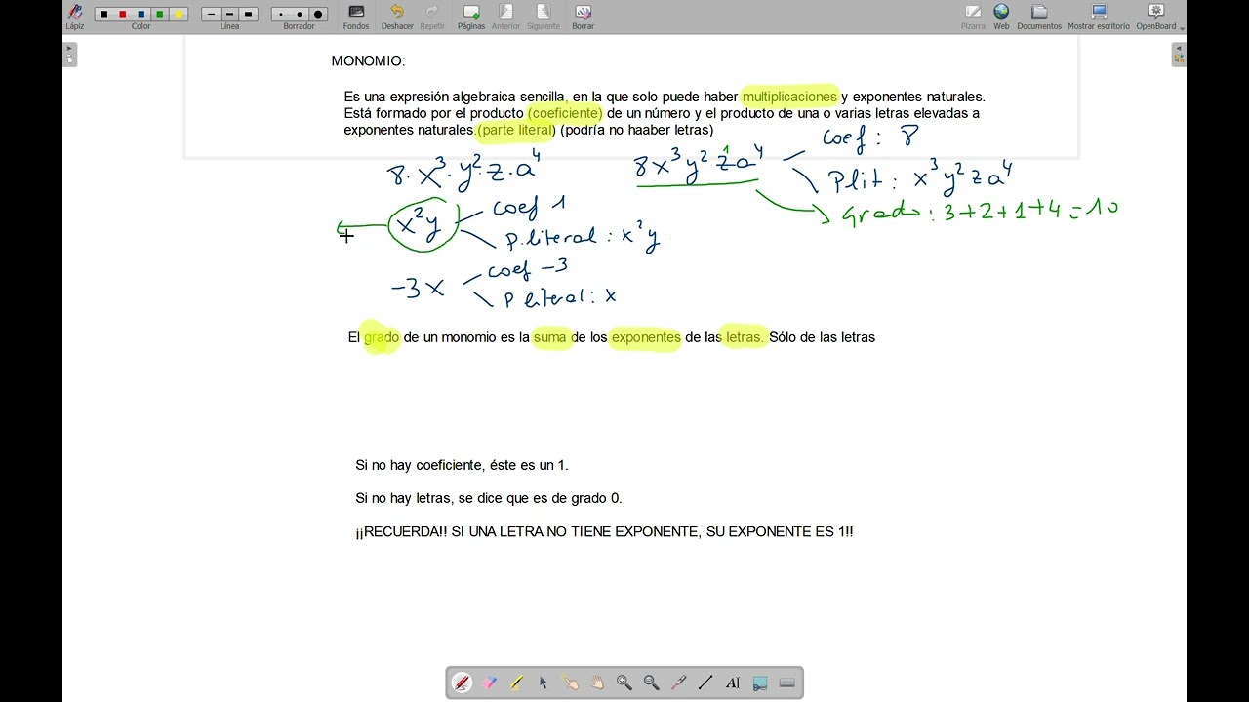1249x702 pixels.
Task: Select the arrow selector tool
Action: pyautogui.click(x=544, y=683)
